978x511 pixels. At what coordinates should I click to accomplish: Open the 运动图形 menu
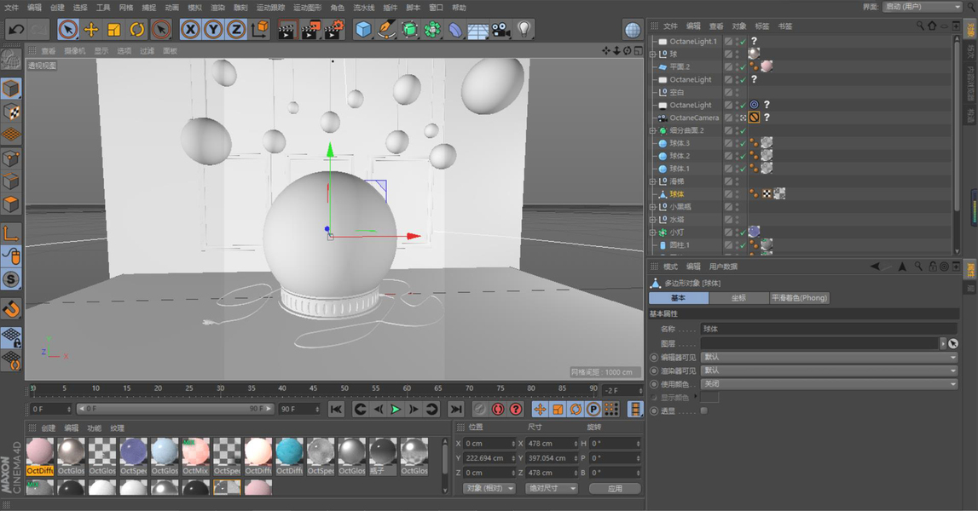pyautogui.click(x=308, y=8)
